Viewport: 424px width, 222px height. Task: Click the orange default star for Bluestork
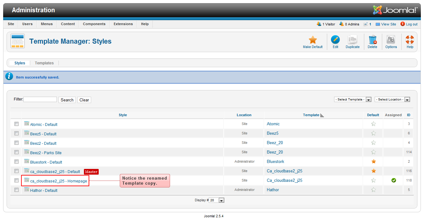coord(373,161)
